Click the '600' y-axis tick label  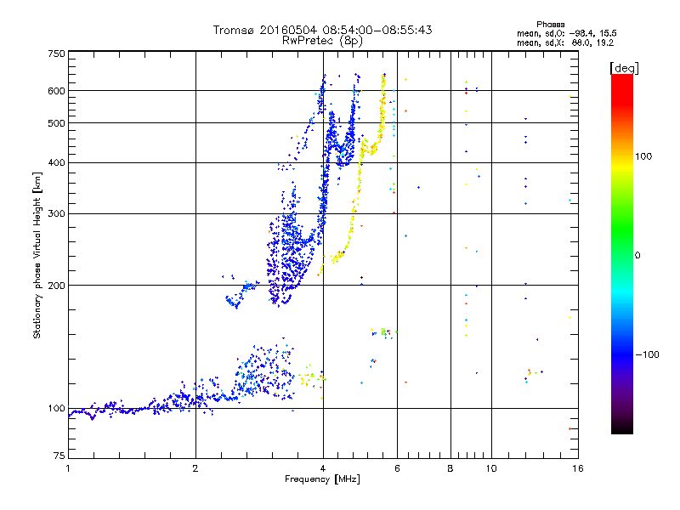point(57,91)
